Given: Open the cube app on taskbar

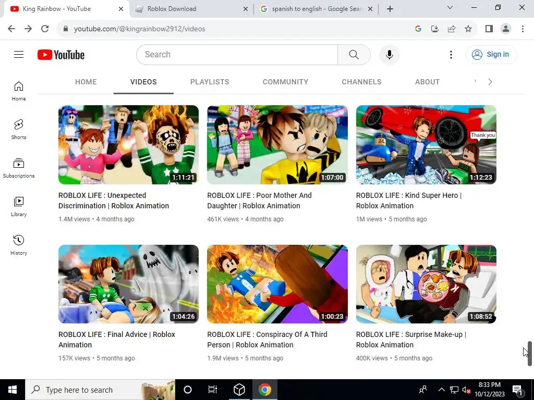Looking at the screenshot, I should click(239, 390).
